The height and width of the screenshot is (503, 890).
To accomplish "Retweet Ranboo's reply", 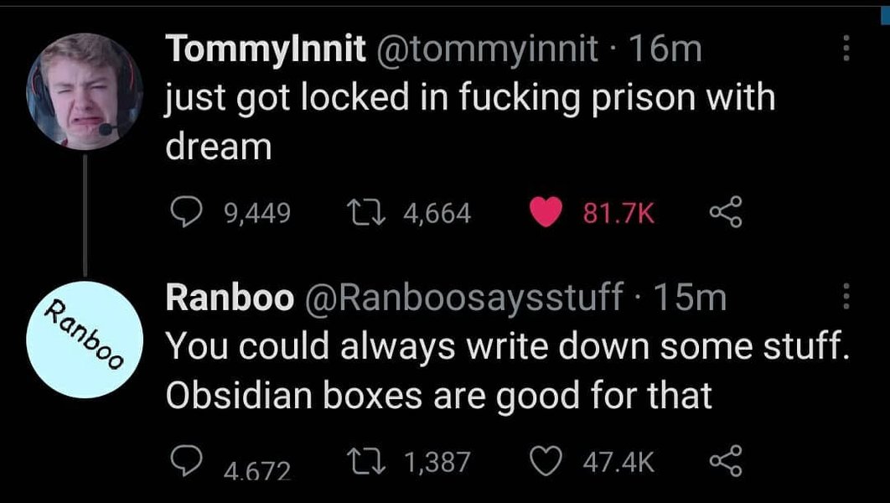I will [365, 460].
